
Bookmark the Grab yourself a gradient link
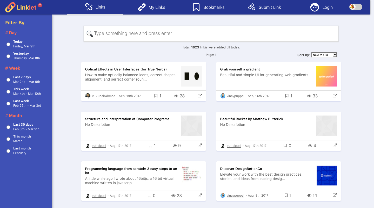point(287,96)
